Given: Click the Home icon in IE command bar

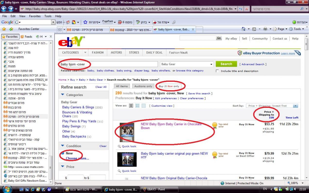Looking at the screenshot, I should (x=243, y=29).
